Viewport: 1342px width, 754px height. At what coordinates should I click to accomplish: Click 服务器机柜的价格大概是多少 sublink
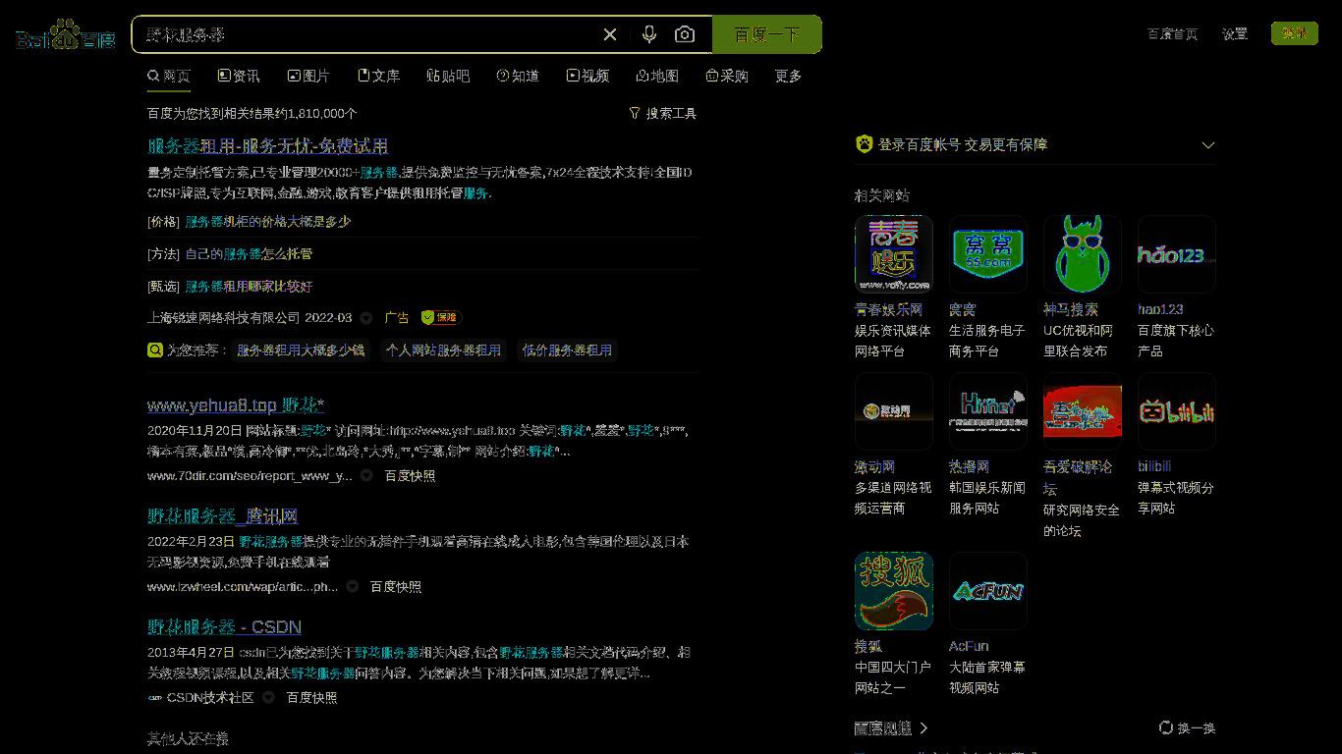pyautogui.click(x=267, y=222)
